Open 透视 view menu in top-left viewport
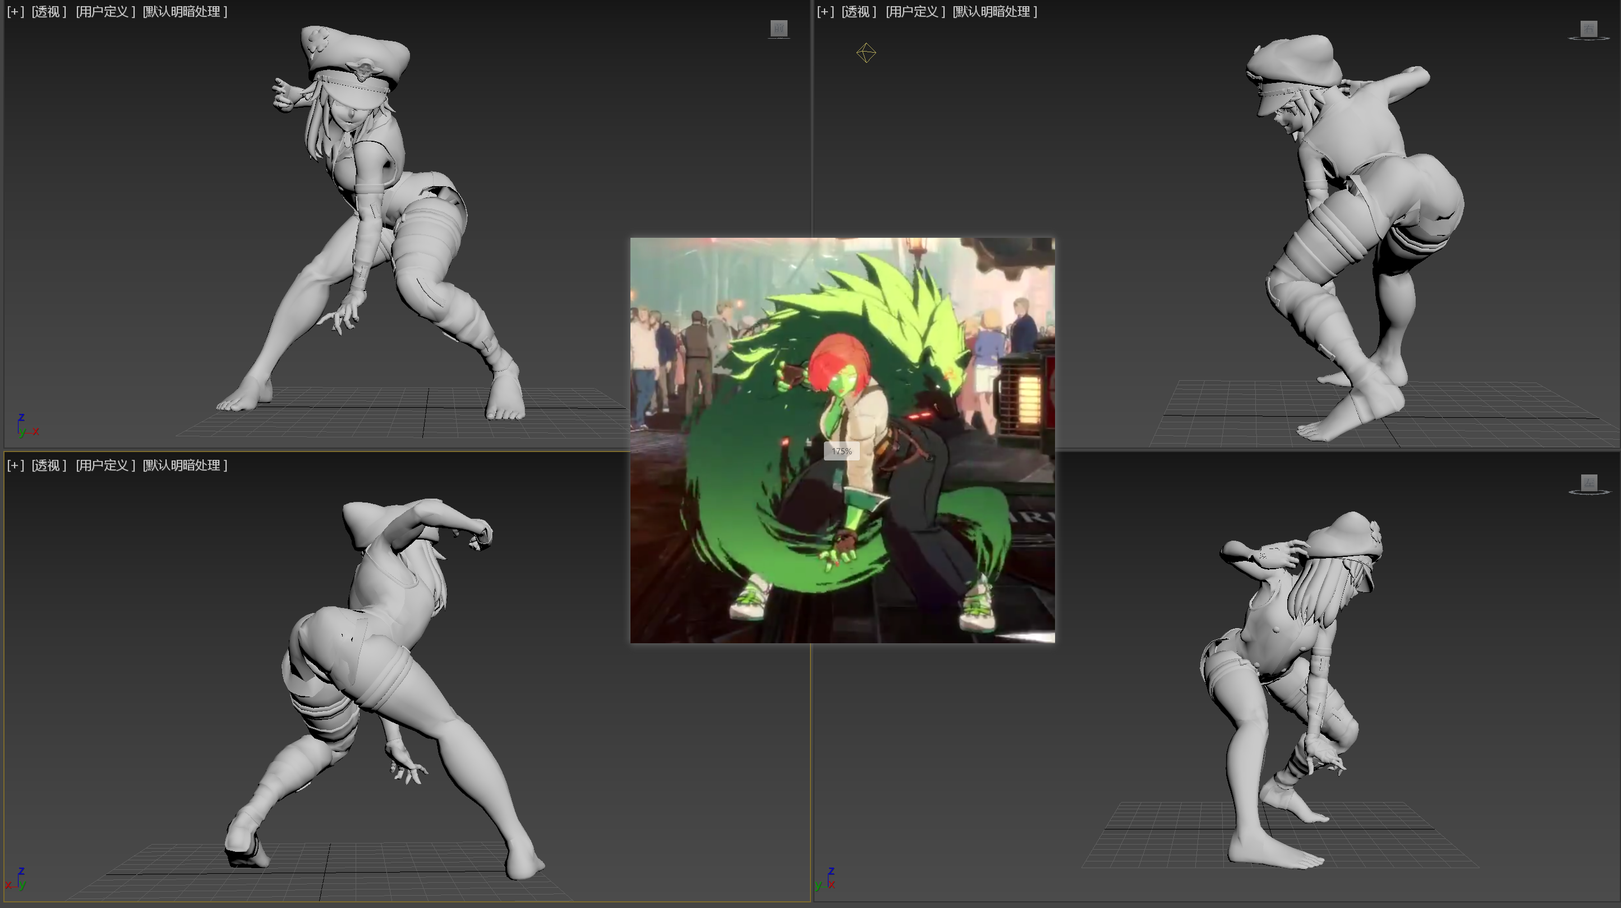Image resolution: width=1621 pixels, height=908 pixels. click(x=48, y=11)
